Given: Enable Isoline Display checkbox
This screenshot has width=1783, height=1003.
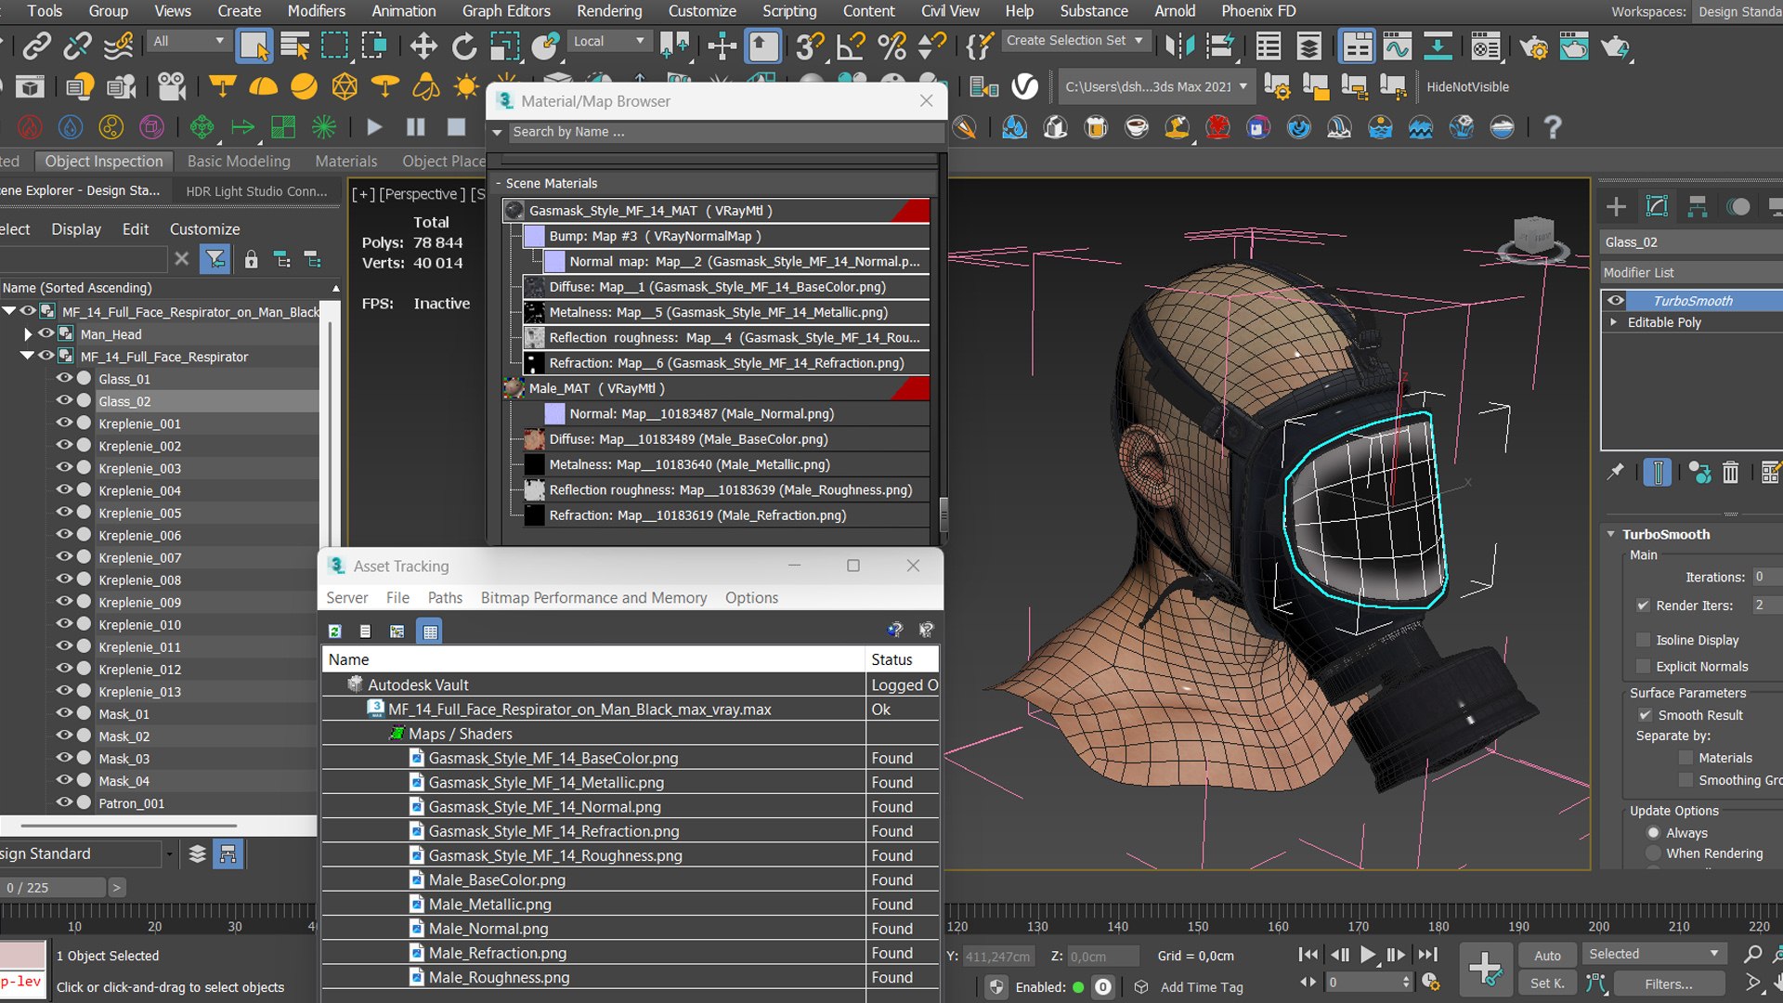Looking at the screenshot, I should 1644,640.
